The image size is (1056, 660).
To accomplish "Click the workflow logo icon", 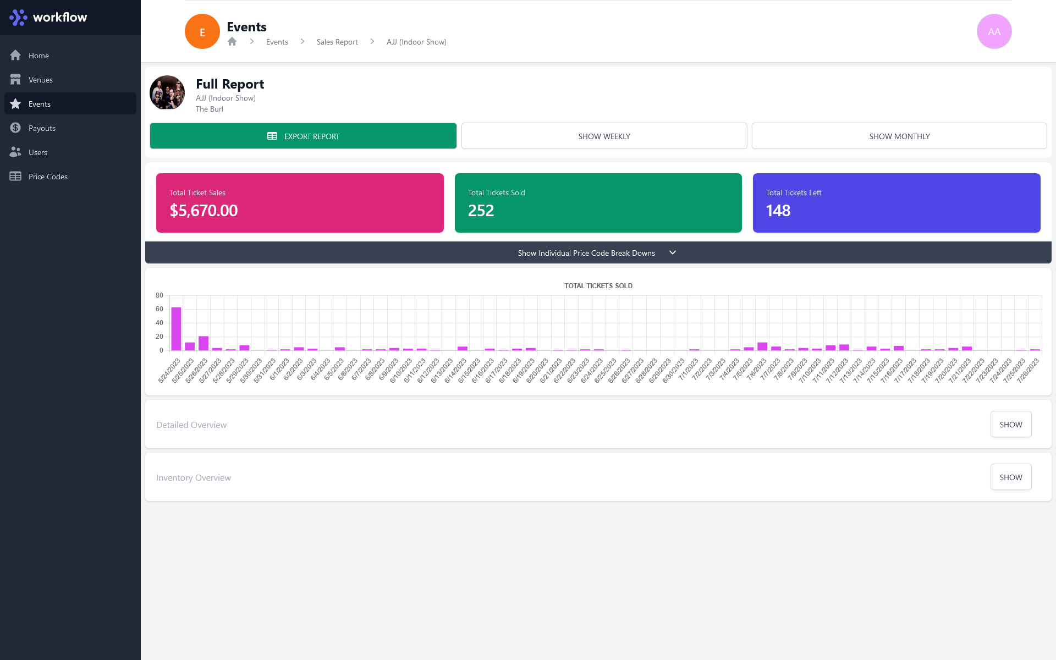I will coord(18,17).
